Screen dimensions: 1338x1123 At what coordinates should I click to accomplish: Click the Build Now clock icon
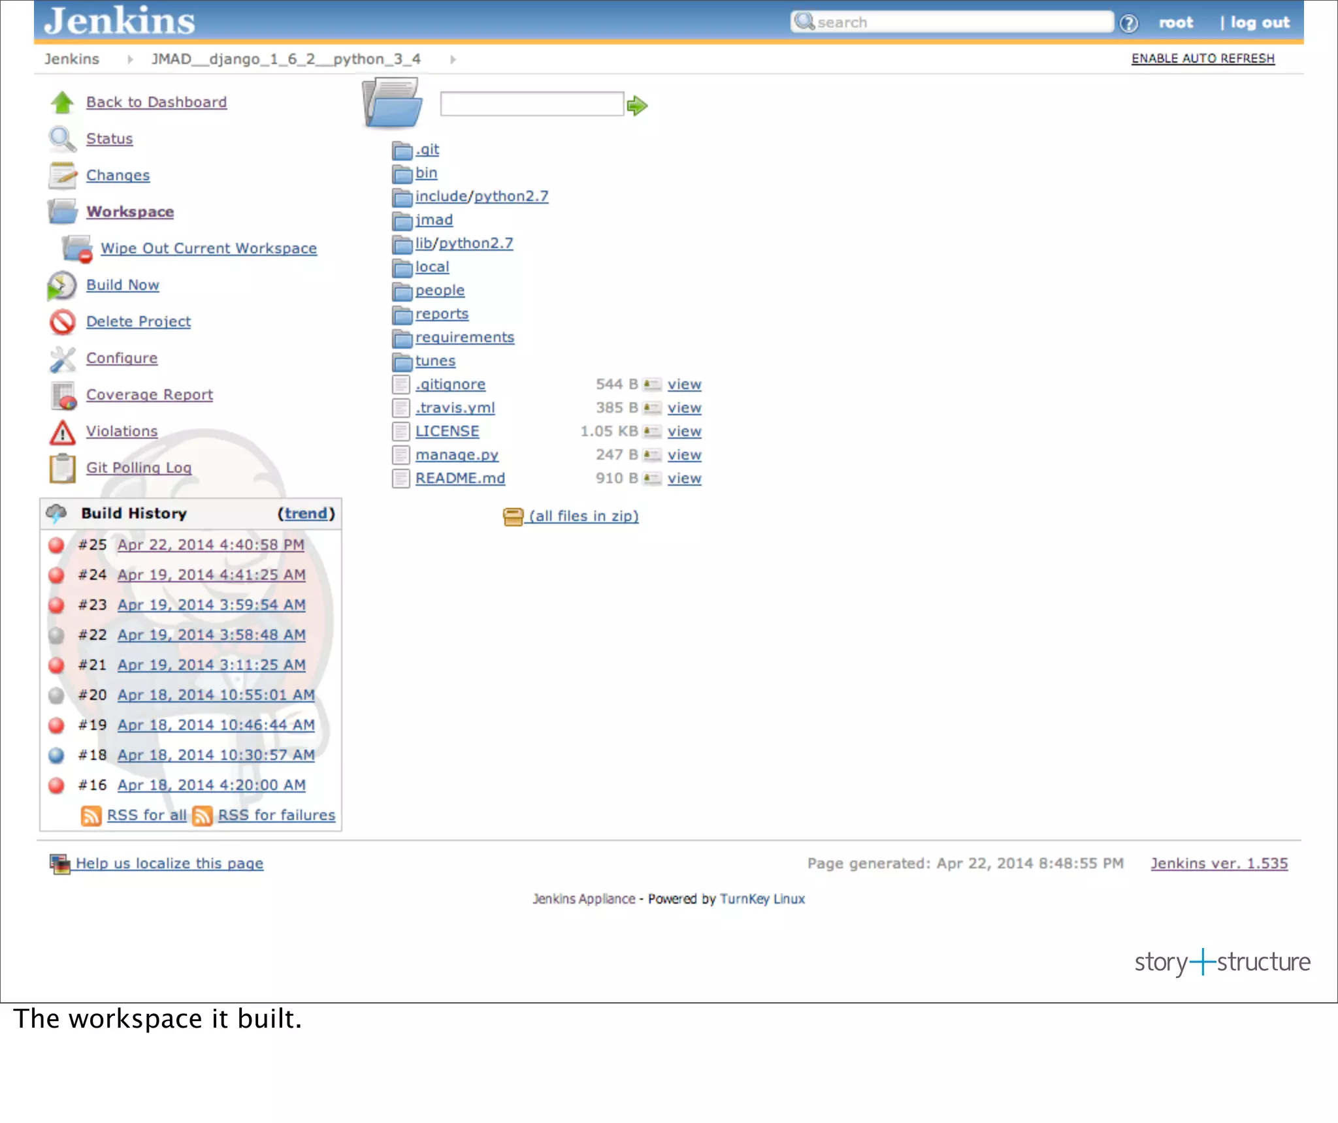click(62, 285)
